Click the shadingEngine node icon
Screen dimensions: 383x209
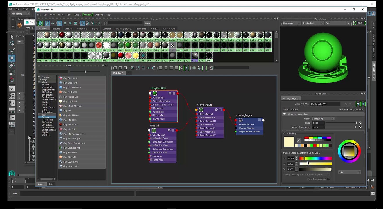click(240, 120)
